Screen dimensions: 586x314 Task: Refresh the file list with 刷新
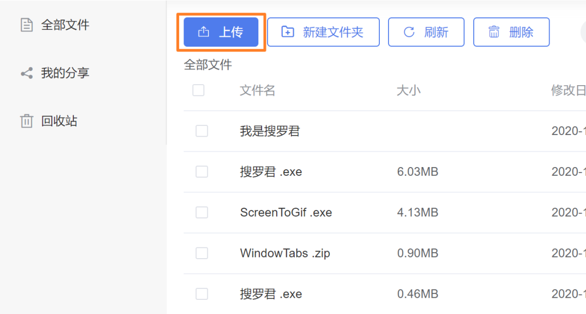click(426, 32)
